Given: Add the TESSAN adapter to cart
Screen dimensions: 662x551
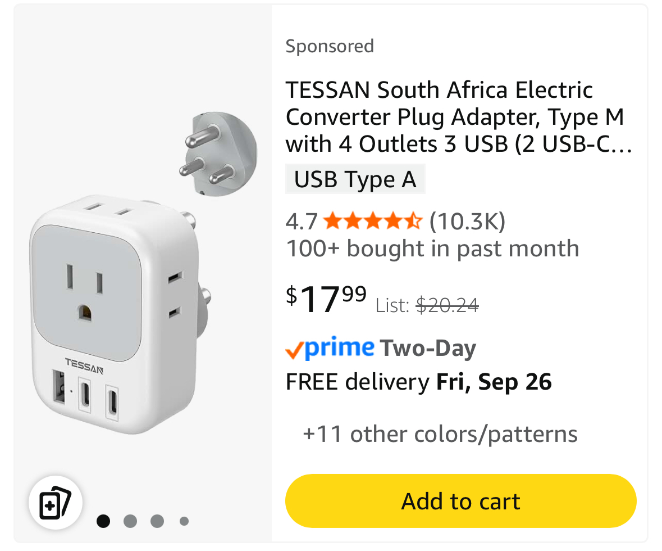Looking at the screenshot, I should [x=460, y=501].
